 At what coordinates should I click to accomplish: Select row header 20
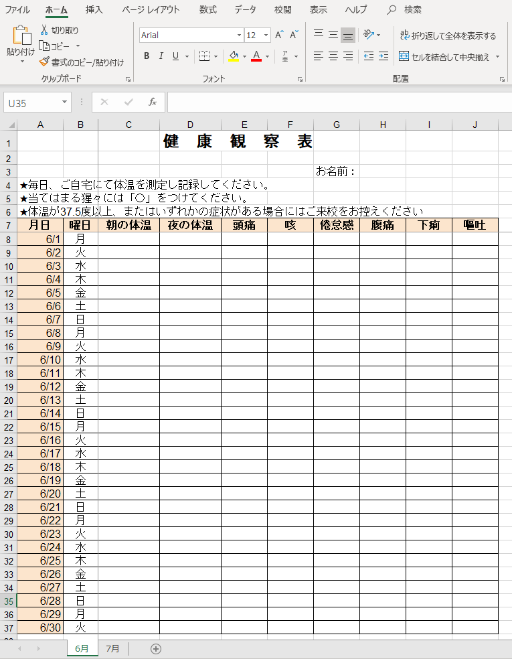9,400
